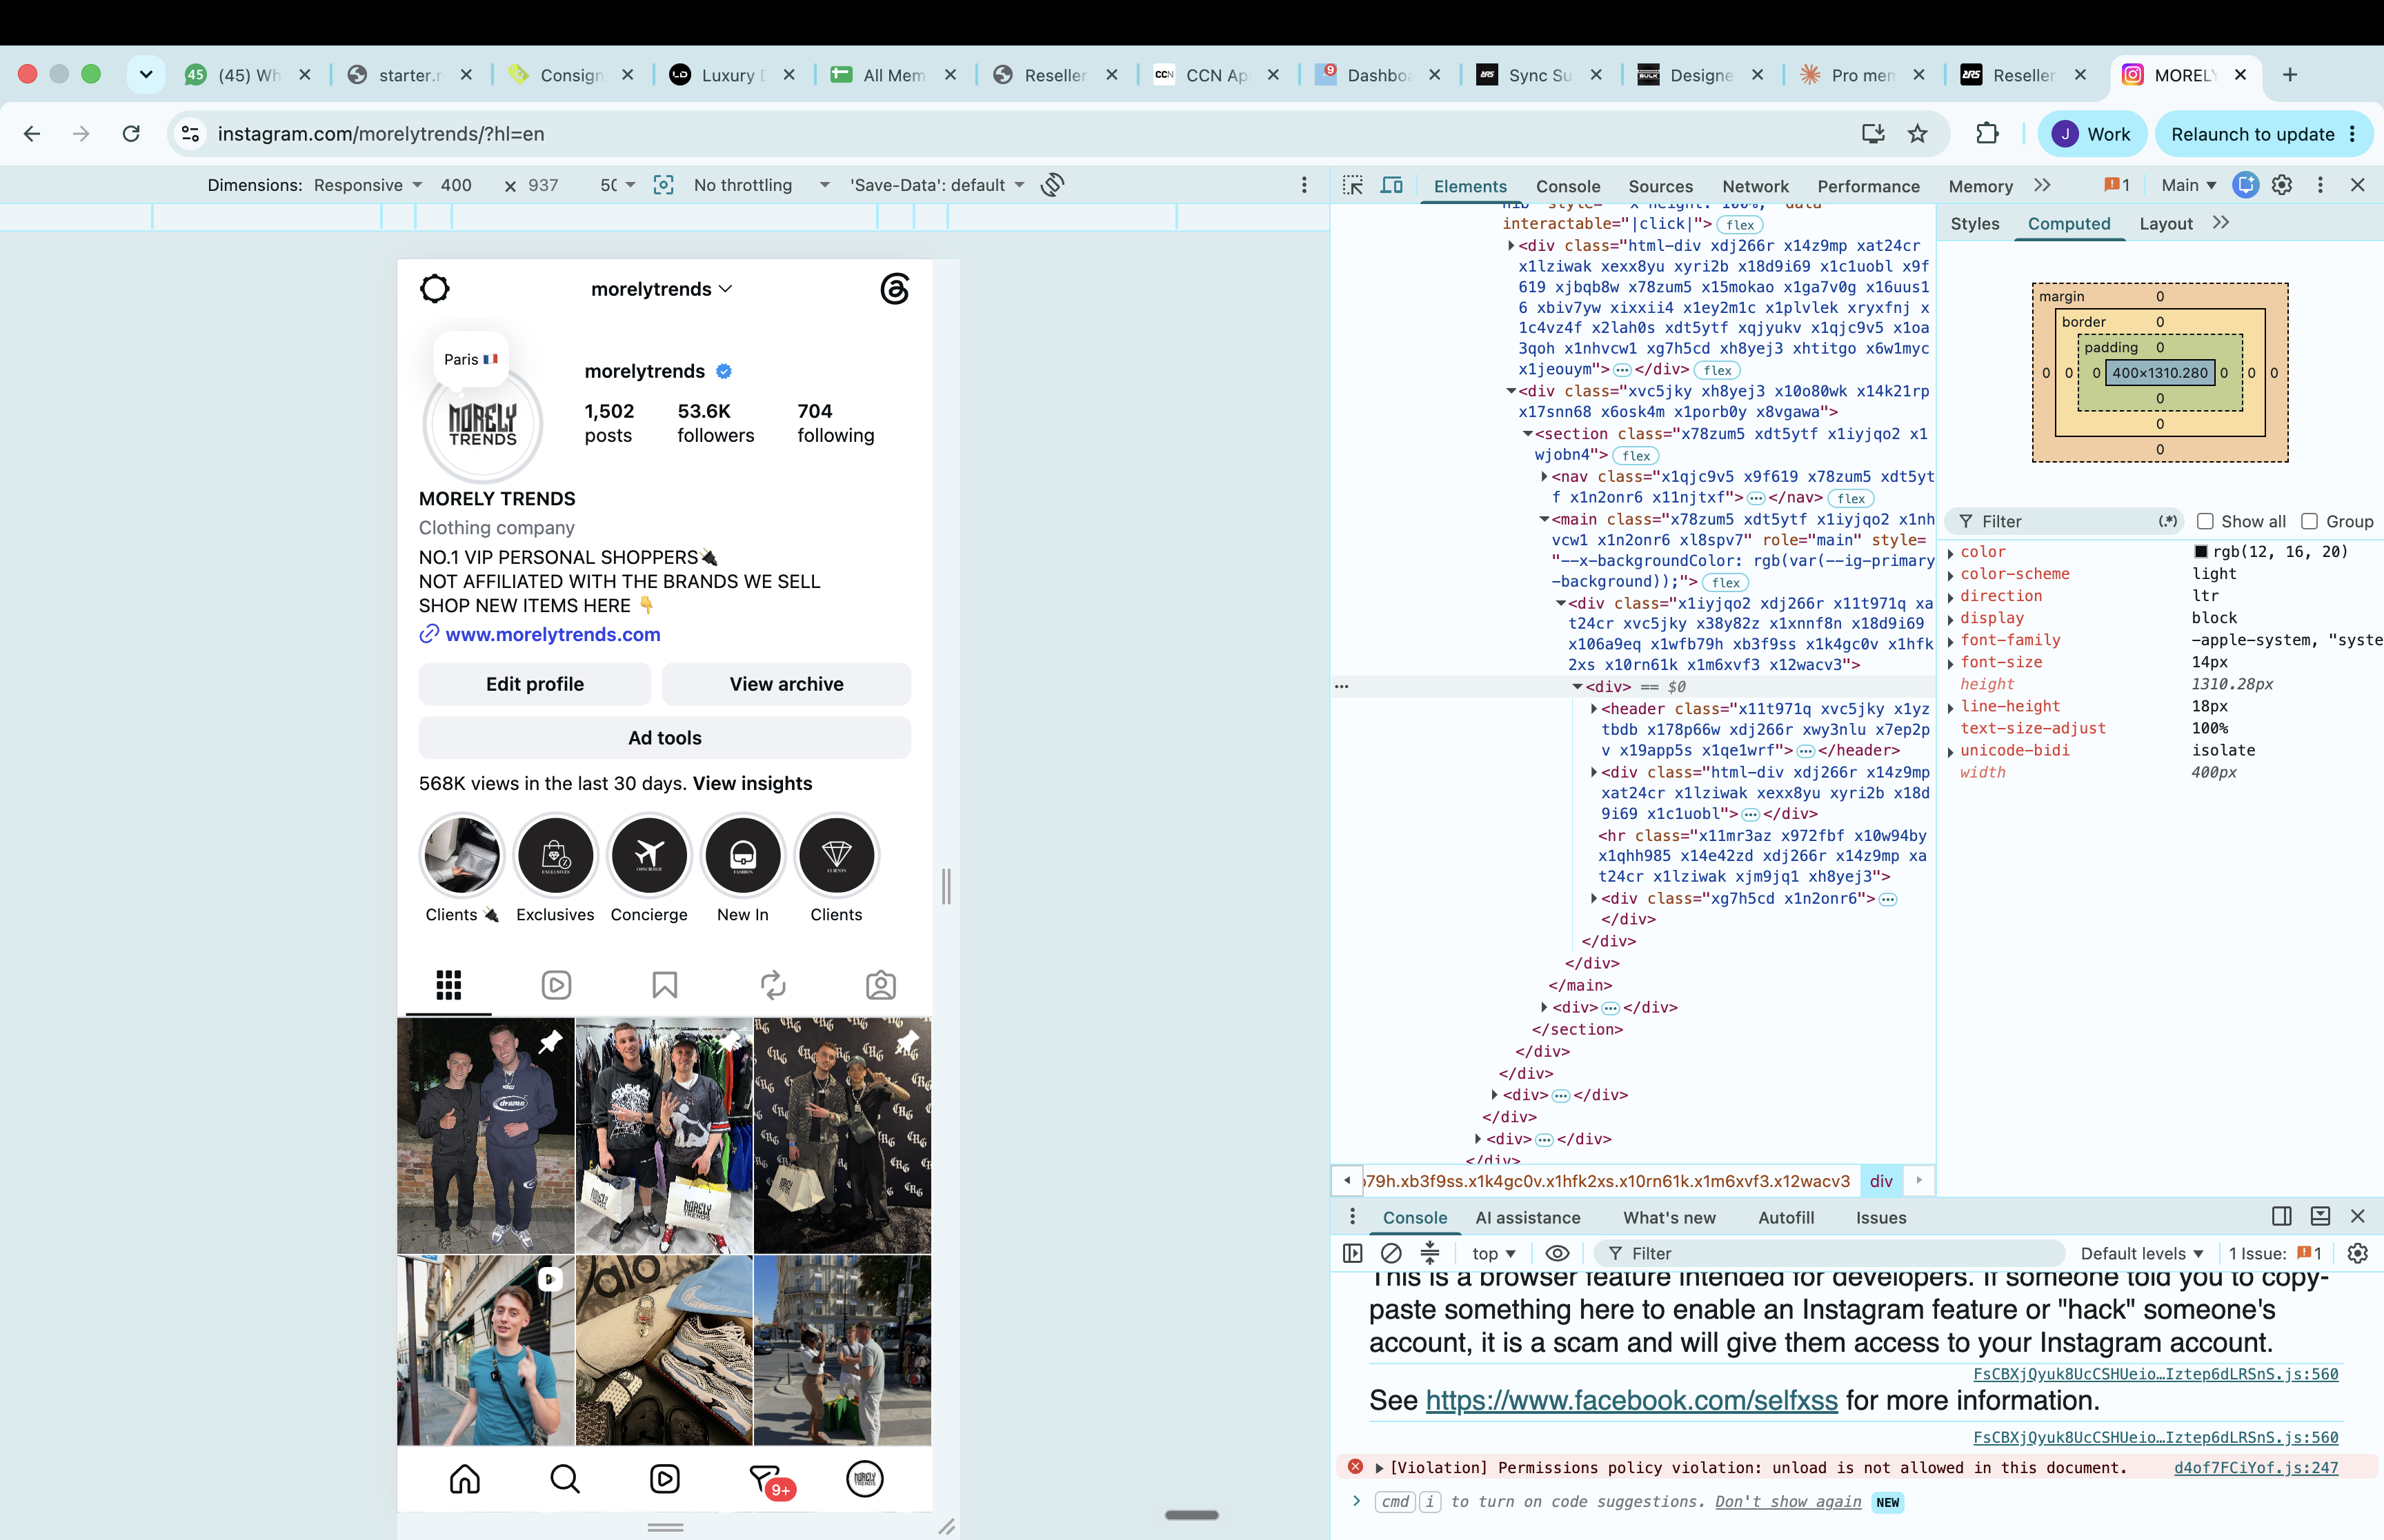Open the zoom percentage dropdown
This screenshot has width=2384, height=1540.
click(617, 185)
